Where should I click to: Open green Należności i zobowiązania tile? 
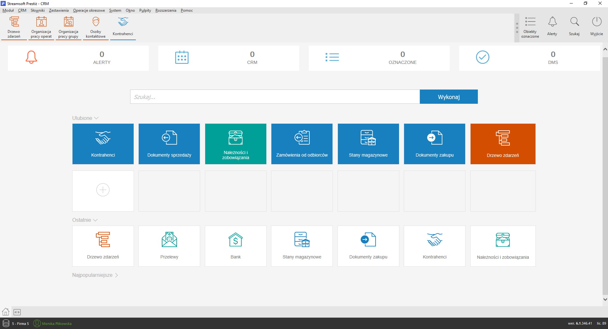click(236, 144)
